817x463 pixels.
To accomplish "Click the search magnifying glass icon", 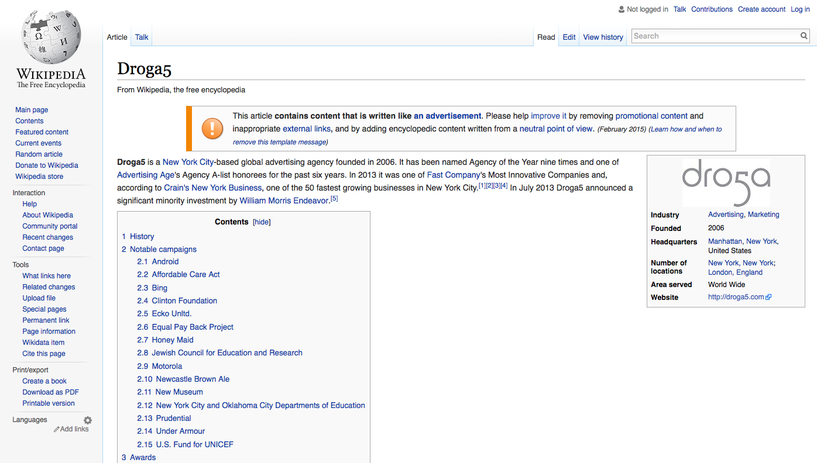I will coord(804,36).
